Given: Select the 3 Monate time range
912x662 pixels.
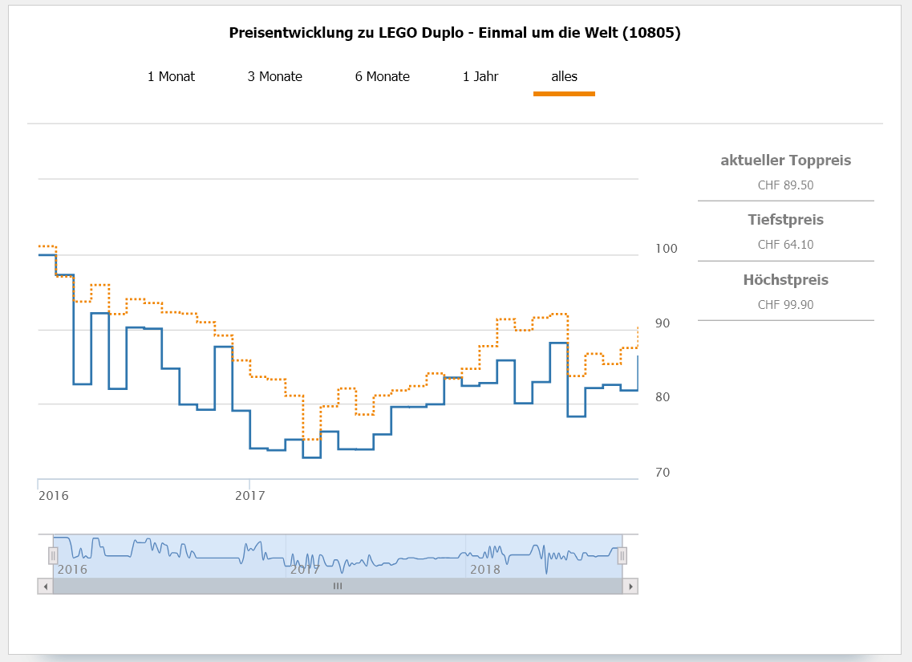Looking at the screenshot, I should click(x=274, y=77).
